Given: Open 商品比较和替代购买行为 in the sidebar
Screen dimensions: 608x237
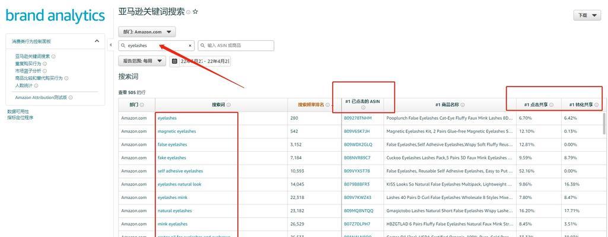Looking at the screenshot, I should (x=39, y=78).
